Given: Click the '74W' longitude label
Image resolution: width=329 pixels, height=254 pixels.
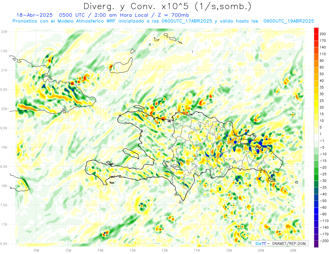Looking at the screenshot, I should tap(100, 250).
